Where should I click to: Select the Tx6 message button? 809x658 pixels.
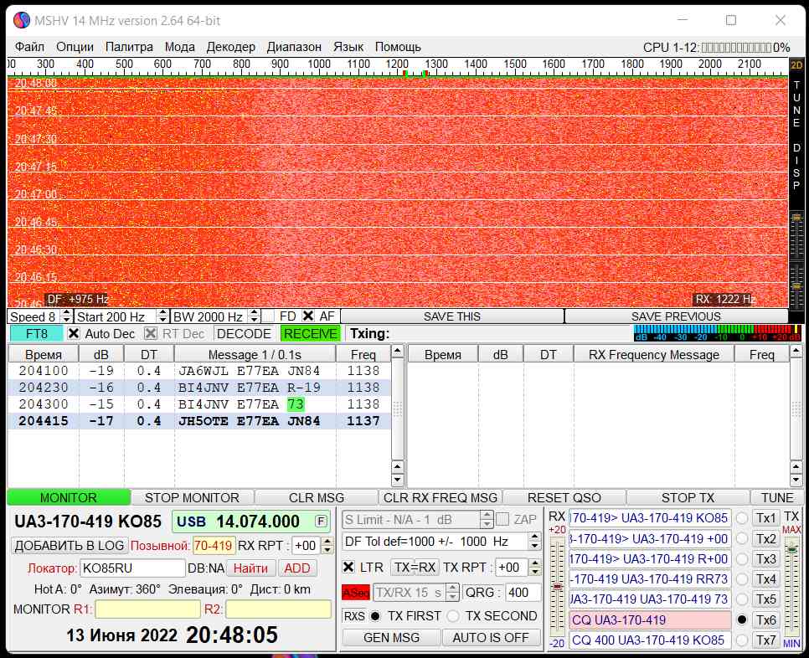765,620
